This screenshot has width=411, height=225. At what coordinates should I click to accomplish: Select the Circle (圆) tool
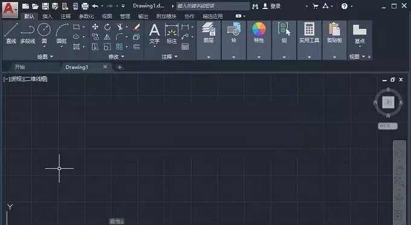point(44,33)
